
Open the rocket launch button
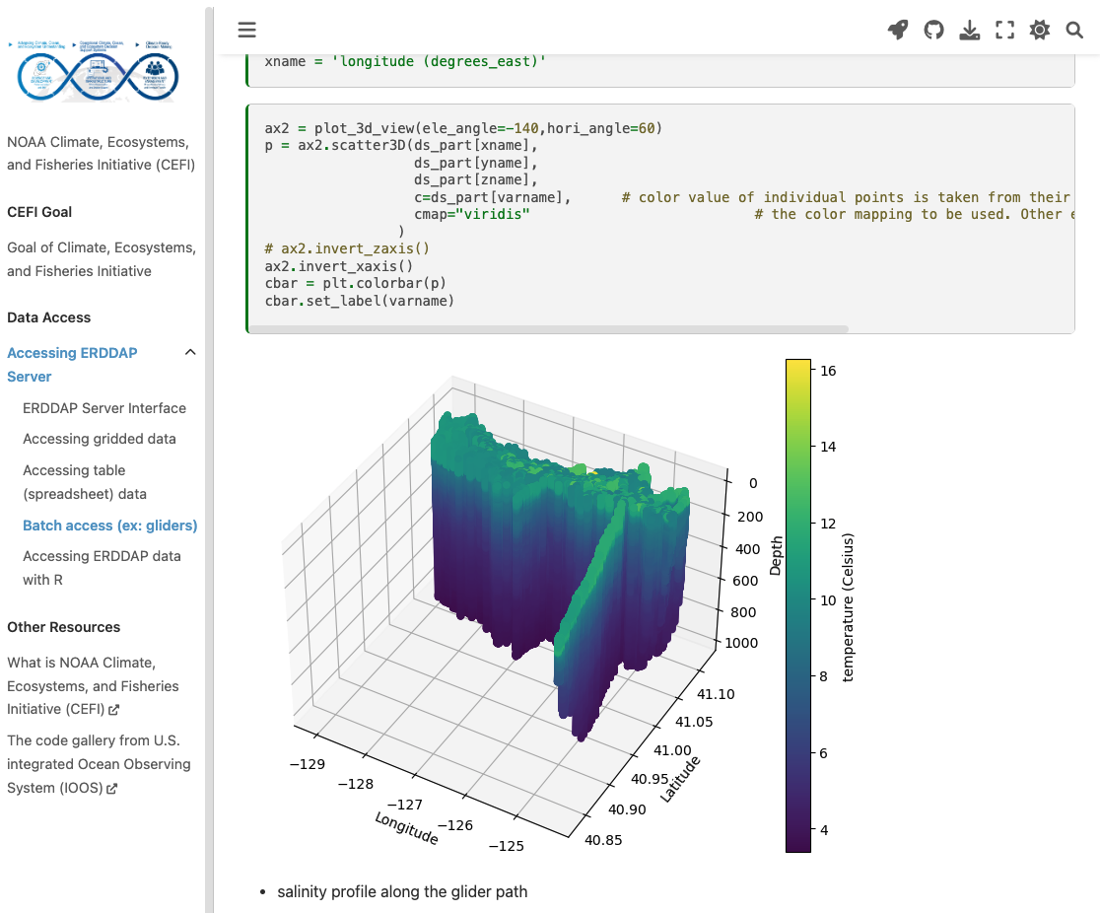898,30
